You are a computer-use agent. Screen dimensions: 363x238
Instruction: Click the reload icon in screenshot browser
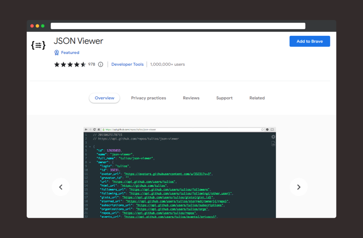[x=94, y=129]
